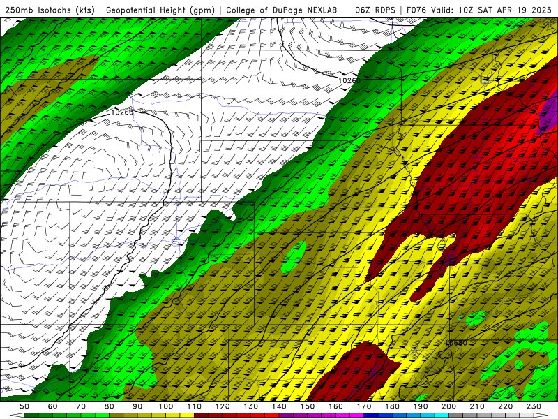Click the 'Geopotential Height (gpm)' title text

[x=160, y=10]
